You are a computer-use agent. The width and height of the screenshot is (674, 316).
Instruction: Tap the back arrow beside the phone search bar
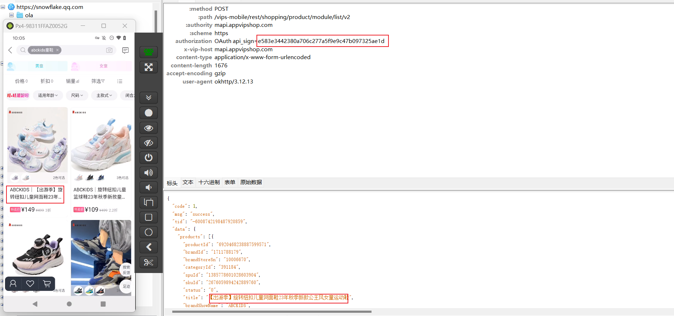[10, 50]
